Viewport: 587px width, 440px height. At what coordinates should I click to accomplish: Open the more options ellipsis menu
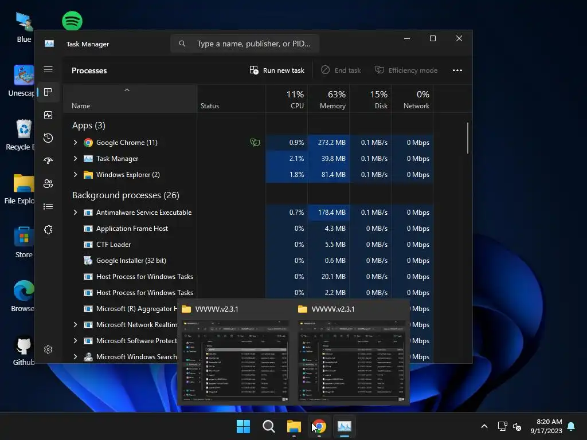pyautogui.click(x=457, y=70)
